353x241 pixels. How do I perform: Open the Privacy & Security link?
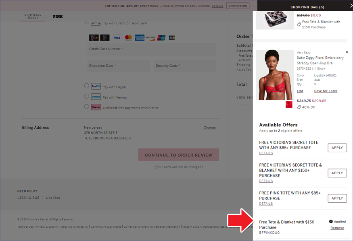47,227
